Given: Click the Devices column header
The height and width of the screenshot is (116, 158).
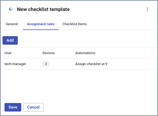Looking at the screenshot, I should click(48, 53).
